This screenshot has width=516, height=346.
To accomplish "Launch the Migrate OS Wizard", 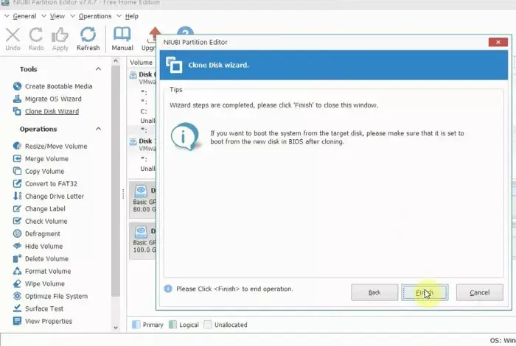I will click(x=52, y=99).
